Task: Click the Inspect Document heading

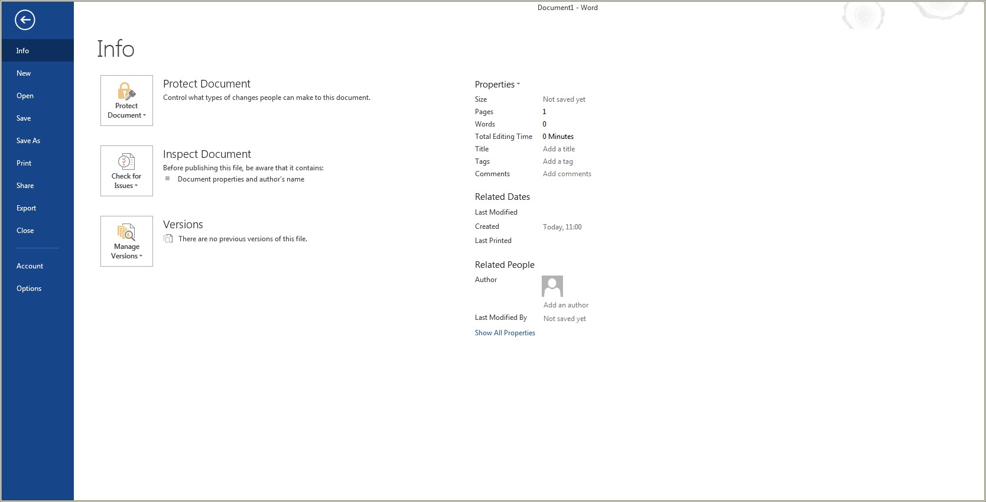Action: [207, 154]
